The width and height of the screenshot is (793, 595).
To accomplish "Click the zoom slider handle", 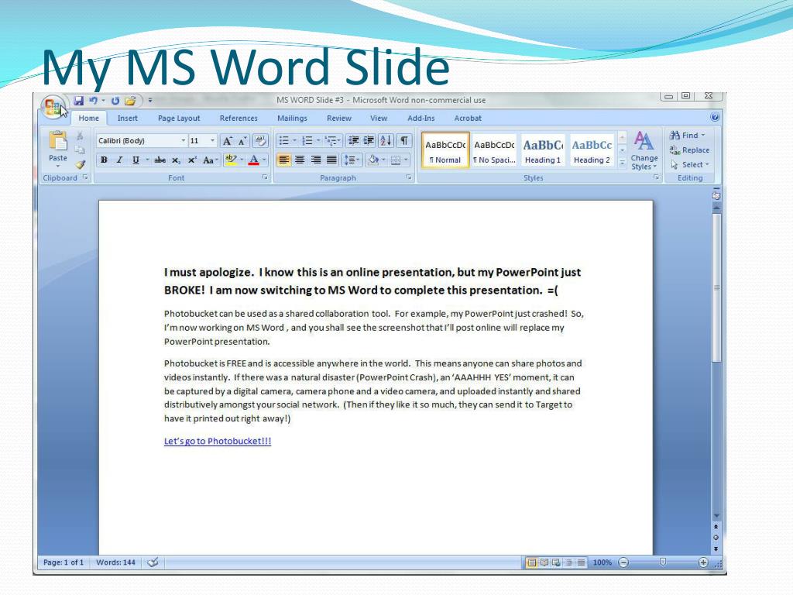I will pos(663,562).
